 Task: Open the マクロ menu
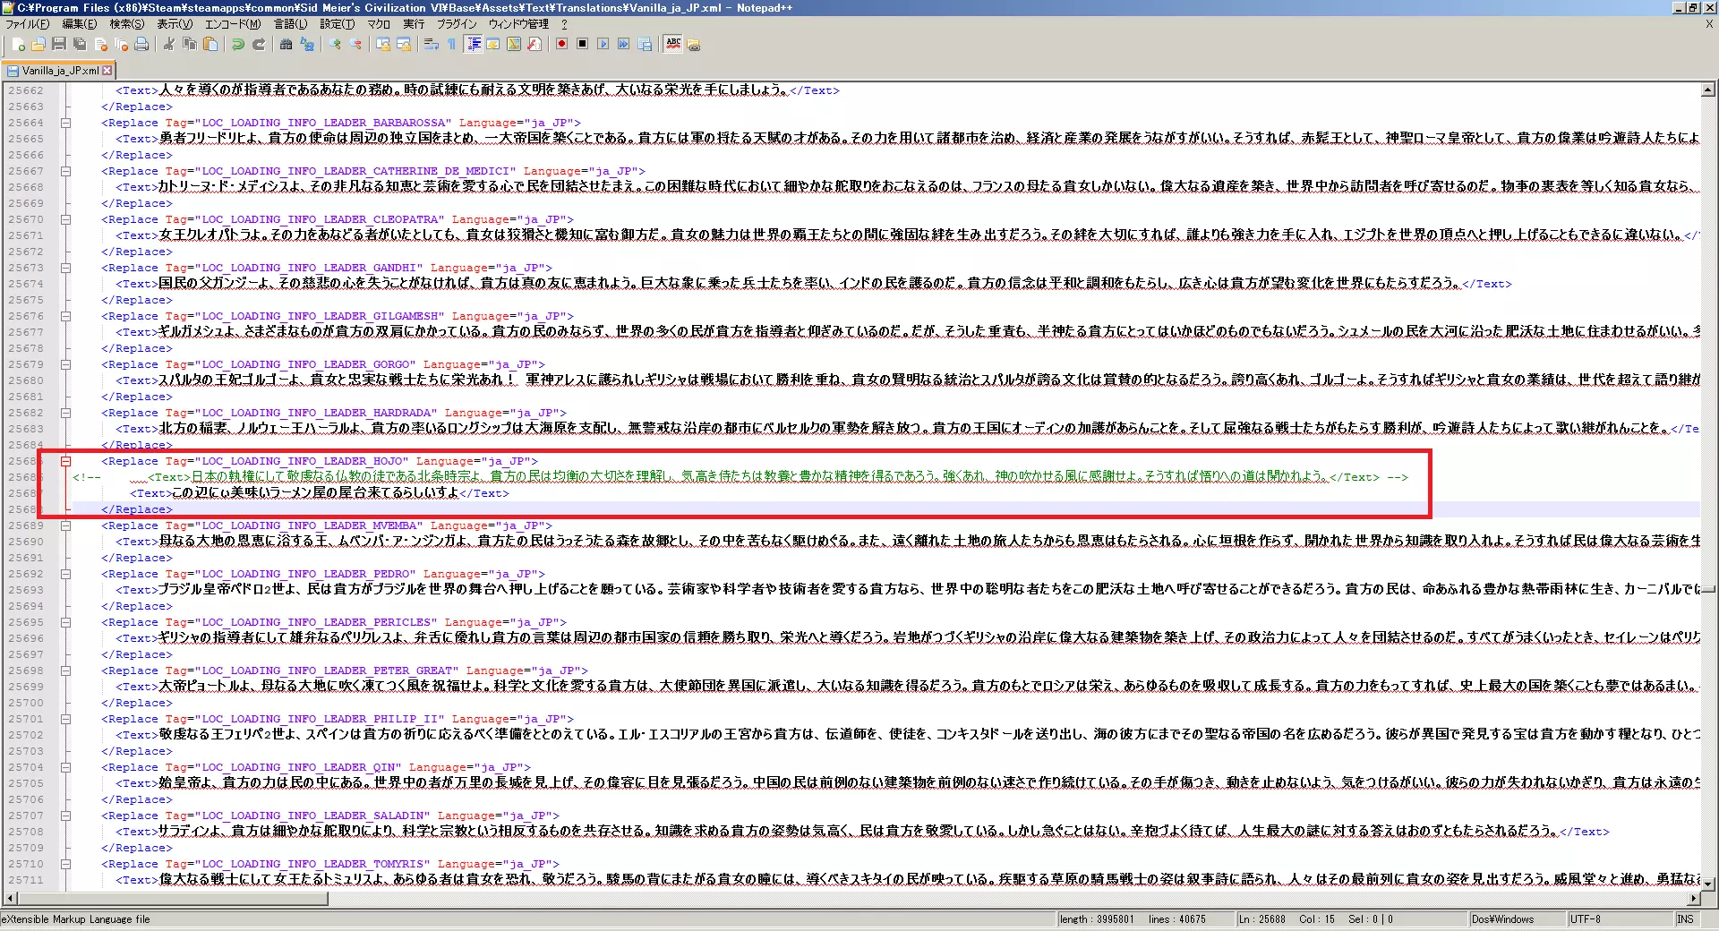pos(379,24)
